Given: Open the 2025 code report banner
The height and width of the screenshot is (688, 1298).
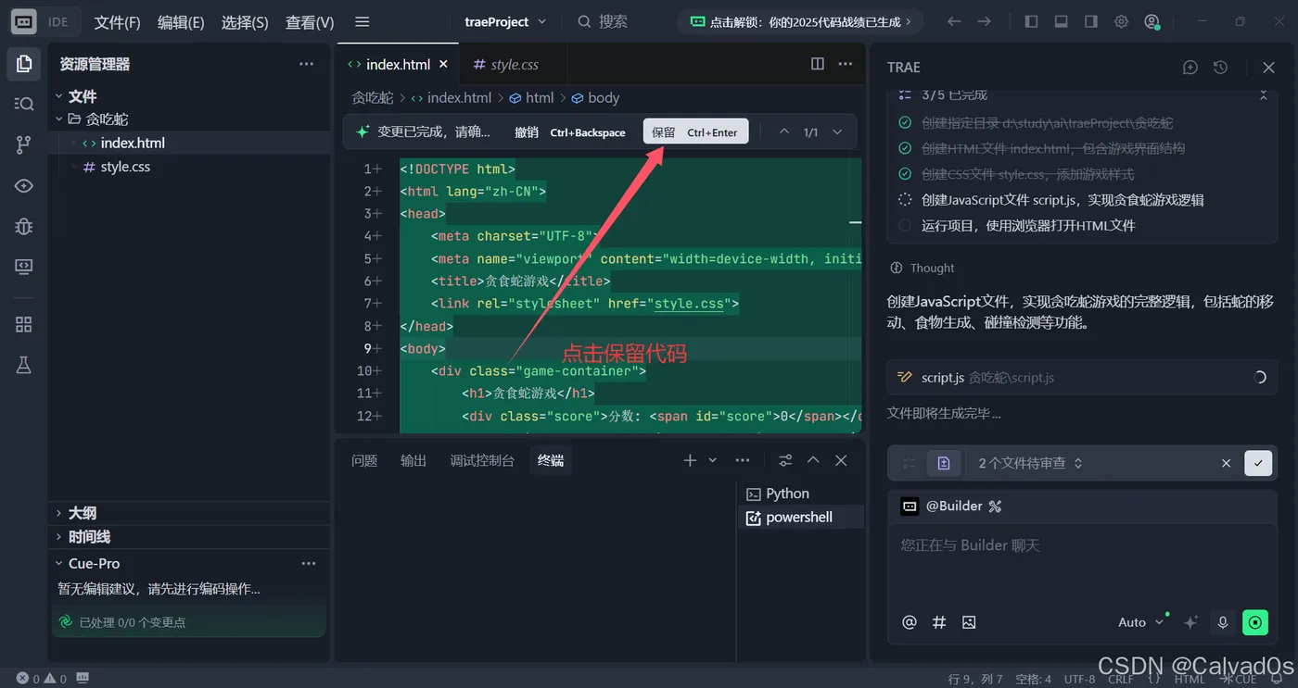Looking at the screenshot, I should [x=800, y=21].
